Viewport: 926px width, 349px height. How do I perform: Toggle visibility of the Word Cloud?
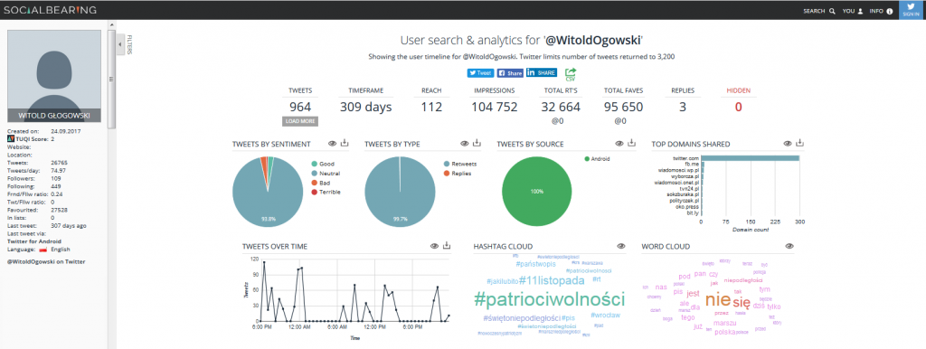789,246
